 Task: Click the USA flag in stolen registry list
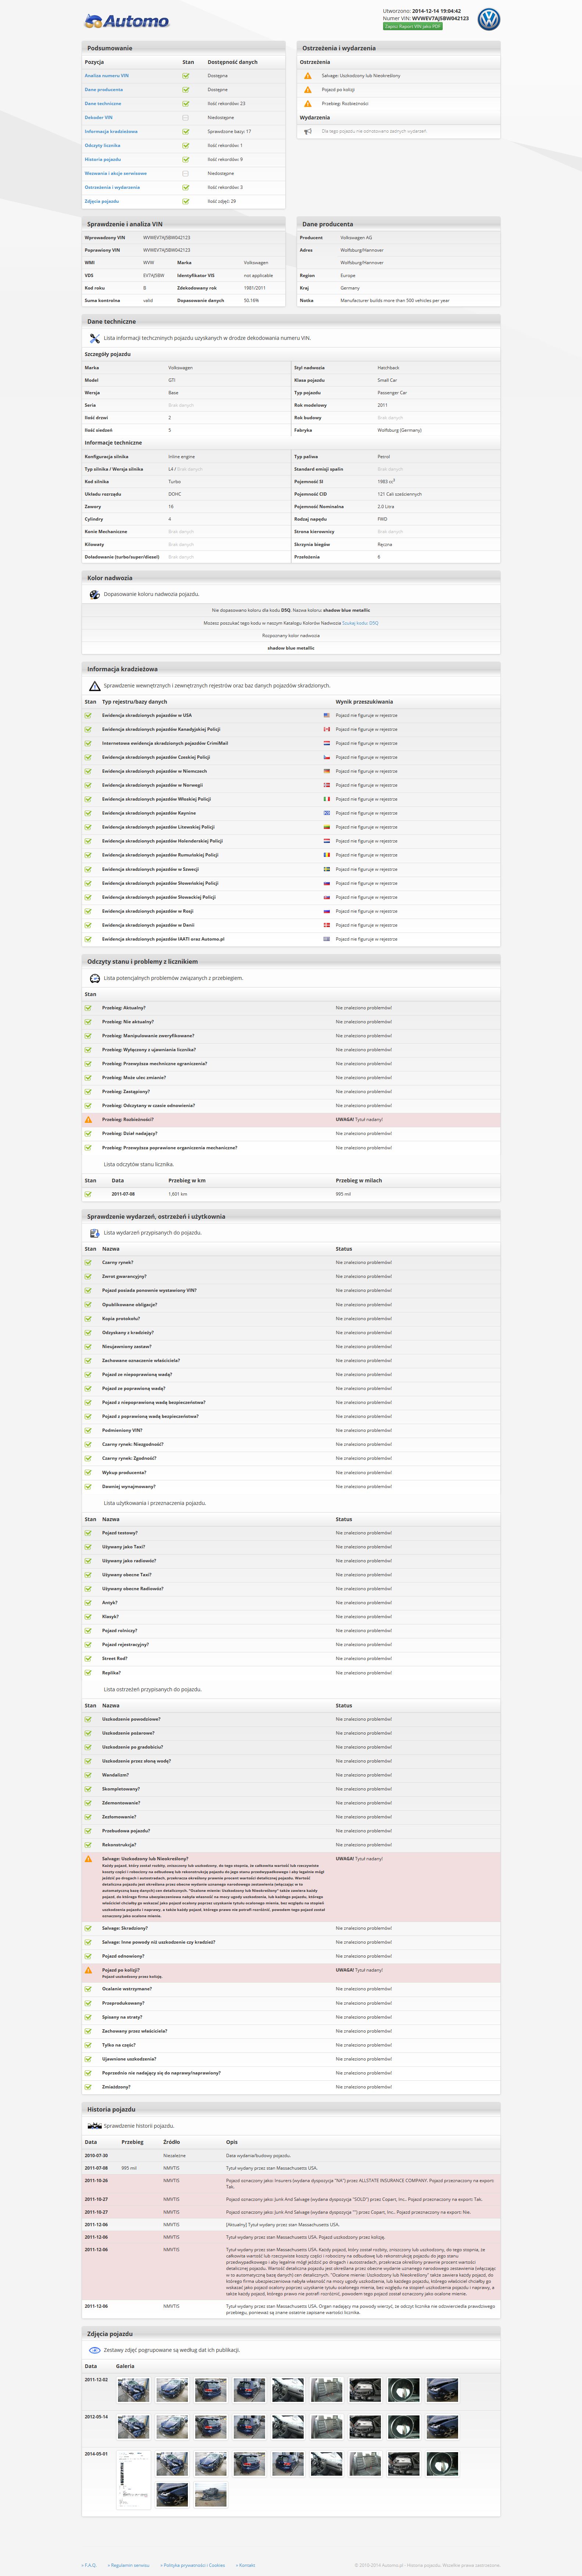(326, 715)
